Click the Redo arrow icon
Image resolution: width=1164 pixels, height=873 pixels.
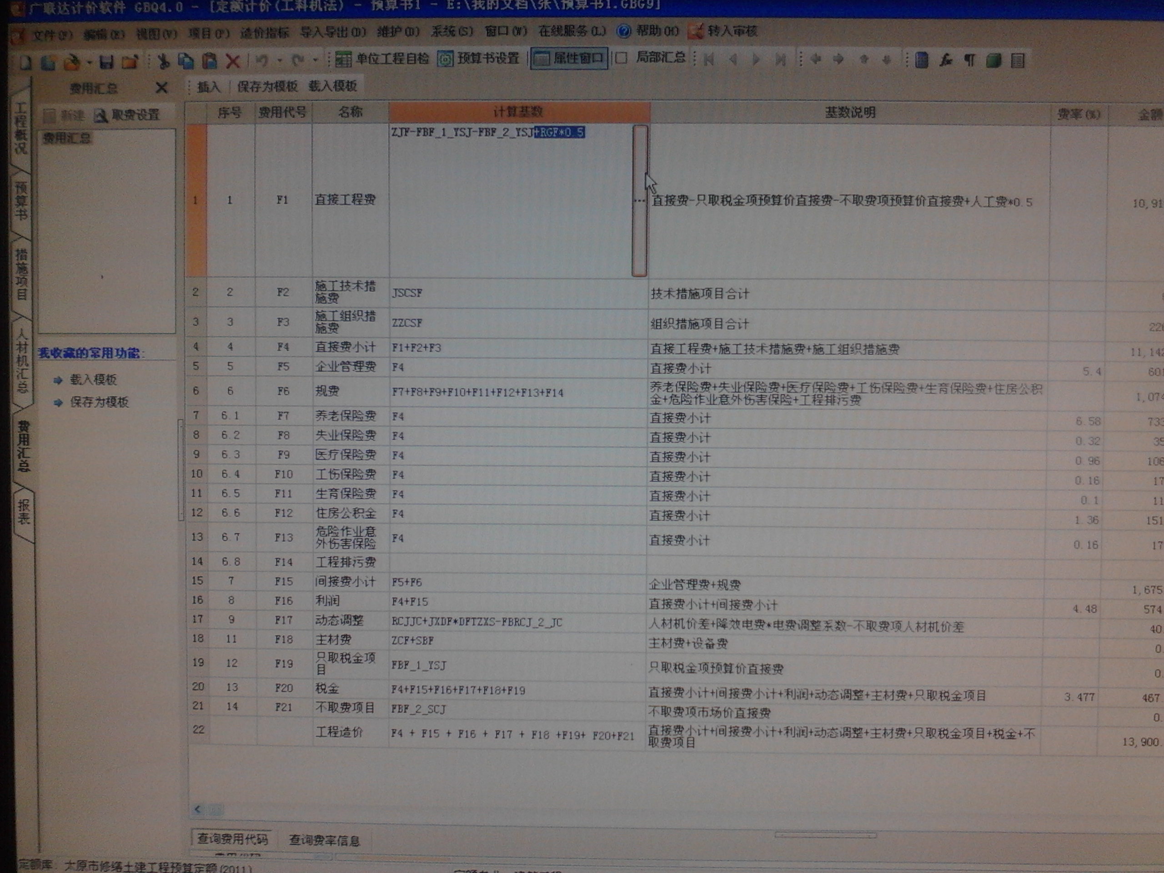(298, 60)
